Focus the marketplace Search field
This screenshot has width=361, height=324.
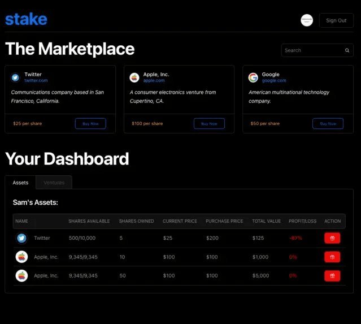point(312,50)
